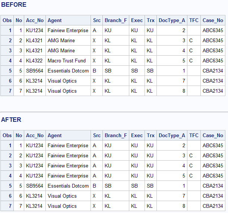Screen dimensions: 228x213
Task: Click the Src header in the BEFORE table
Action: tap(97, 20)
